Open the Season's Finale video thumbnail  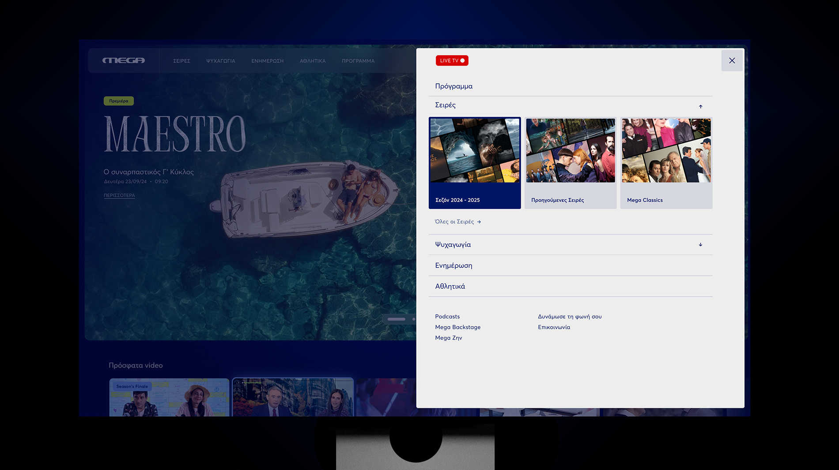[170, 397]
